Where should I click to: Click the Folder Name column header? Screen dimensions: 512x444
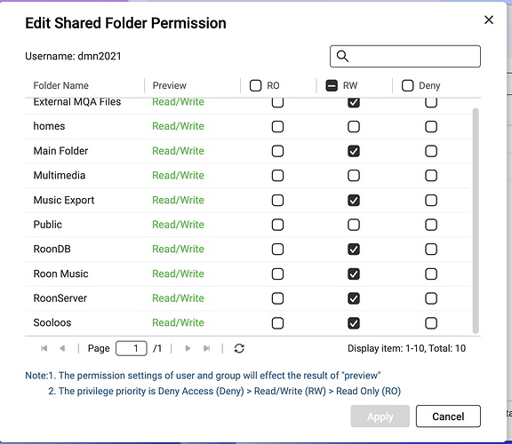tap(60, 85)
